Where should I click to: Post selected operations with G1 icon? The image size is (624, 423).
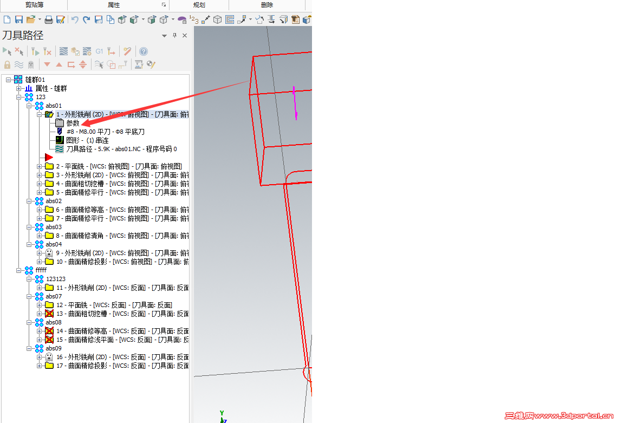pyautogui.click(x=99, y=51)
